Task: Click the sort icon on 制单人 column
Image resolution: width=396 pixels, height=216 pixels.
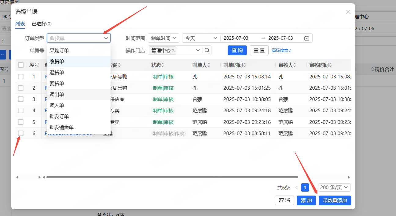Action: pos(209,65)
